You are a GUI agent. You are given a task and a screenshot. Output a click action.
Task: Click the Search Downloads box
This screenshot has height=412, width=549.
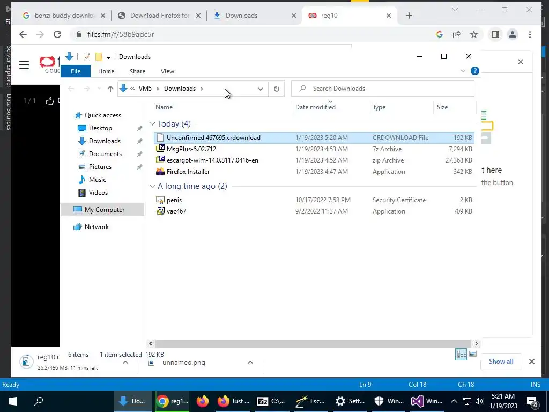tap(383, 89)
